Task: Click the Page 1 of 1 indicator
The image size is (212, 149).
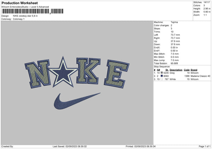Action: point(205,146)
